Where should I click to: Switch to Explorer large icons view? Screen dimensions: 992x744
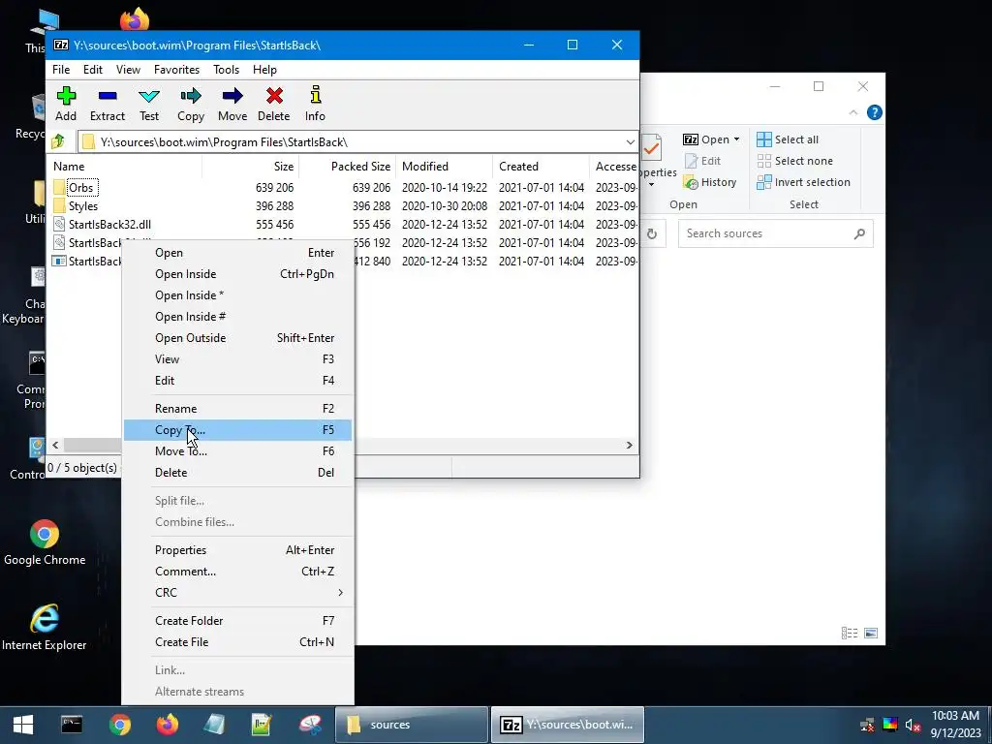[871, 634]
